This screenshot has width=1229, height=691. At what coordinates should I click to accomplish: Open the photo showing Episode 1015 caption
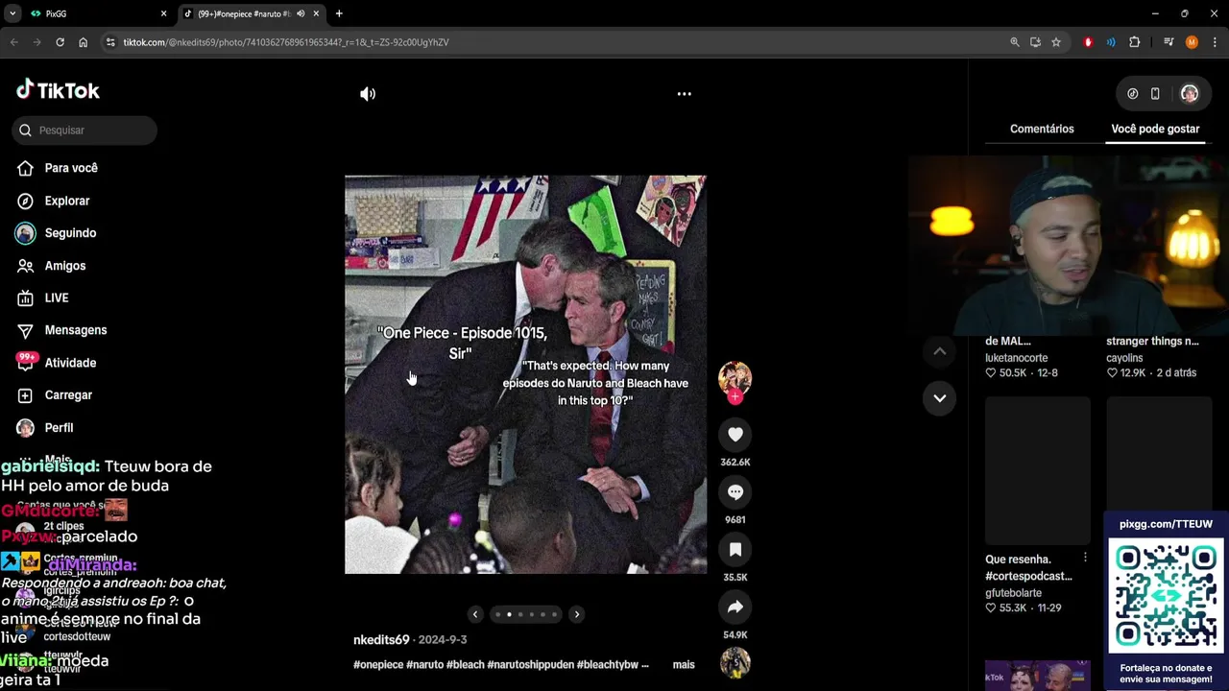(525, 374)
